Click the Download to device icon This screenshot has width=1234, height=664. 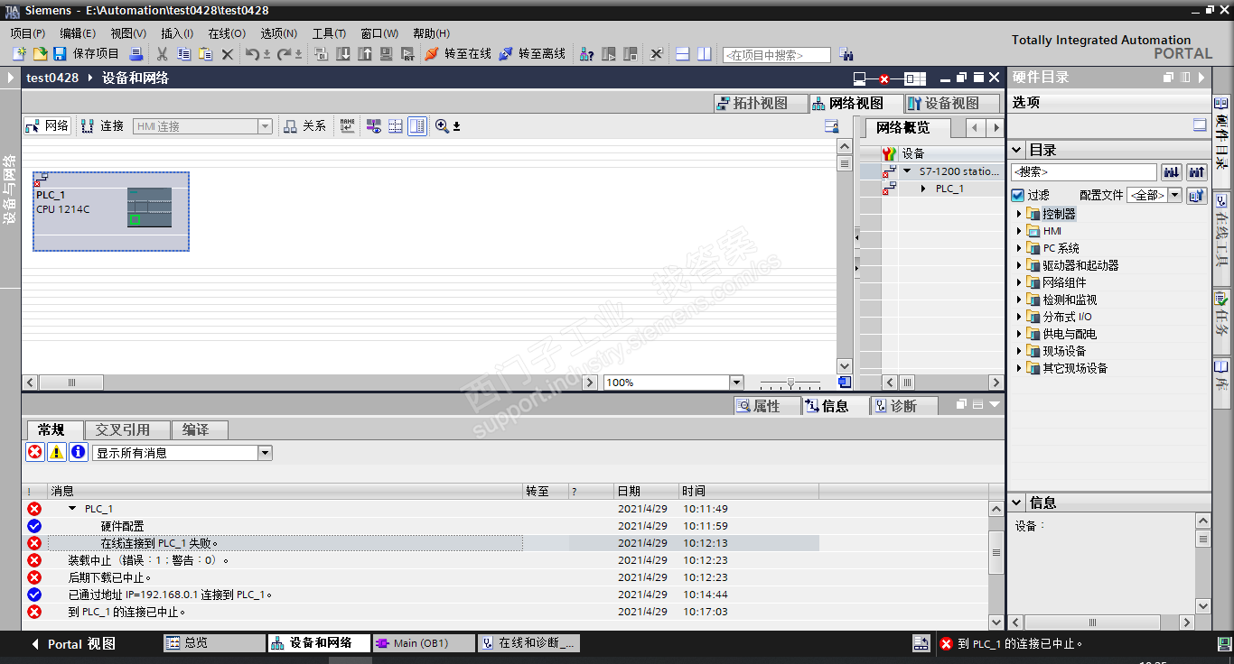tap(343, 54)
